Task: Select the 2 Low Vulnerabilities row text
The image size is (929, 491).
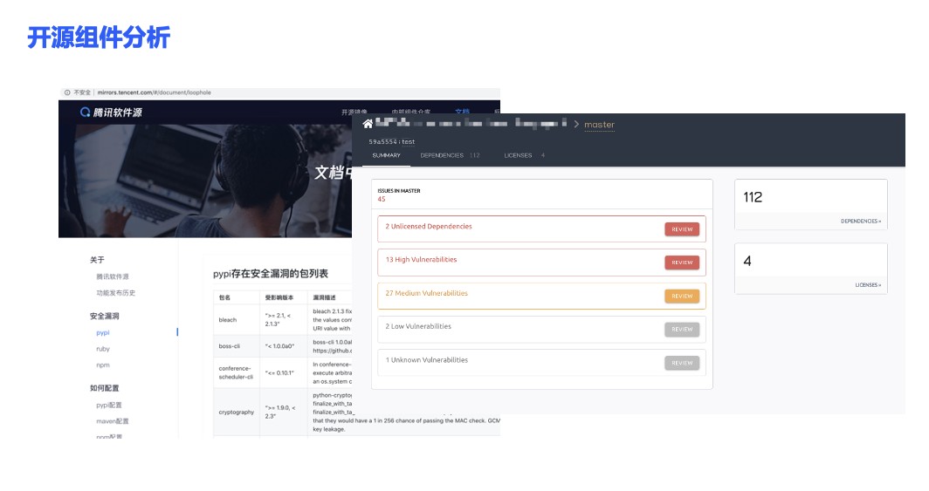Action: point(418,326)
